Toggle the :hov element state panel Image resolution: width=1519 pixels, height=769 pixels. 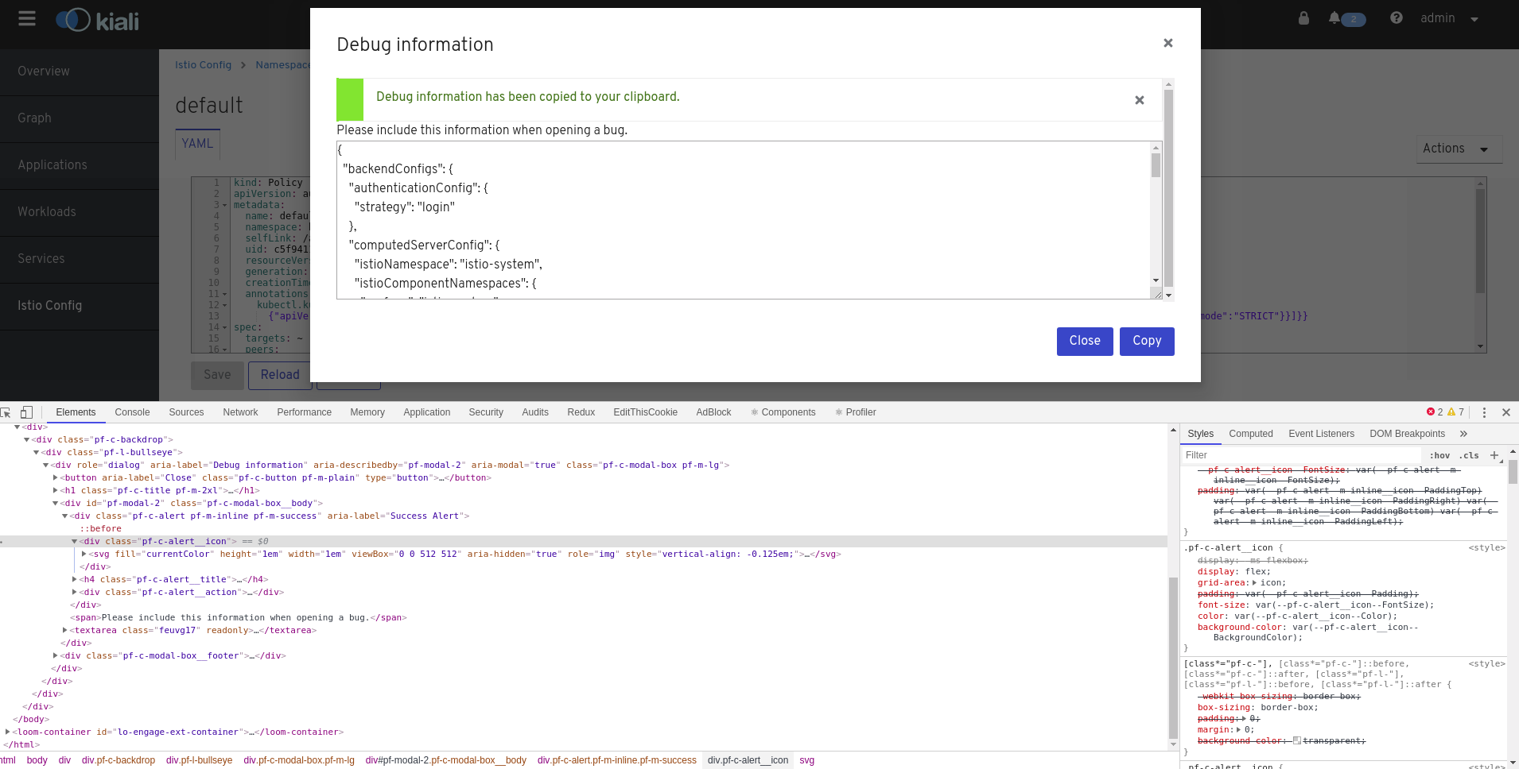pos(1439,455)
